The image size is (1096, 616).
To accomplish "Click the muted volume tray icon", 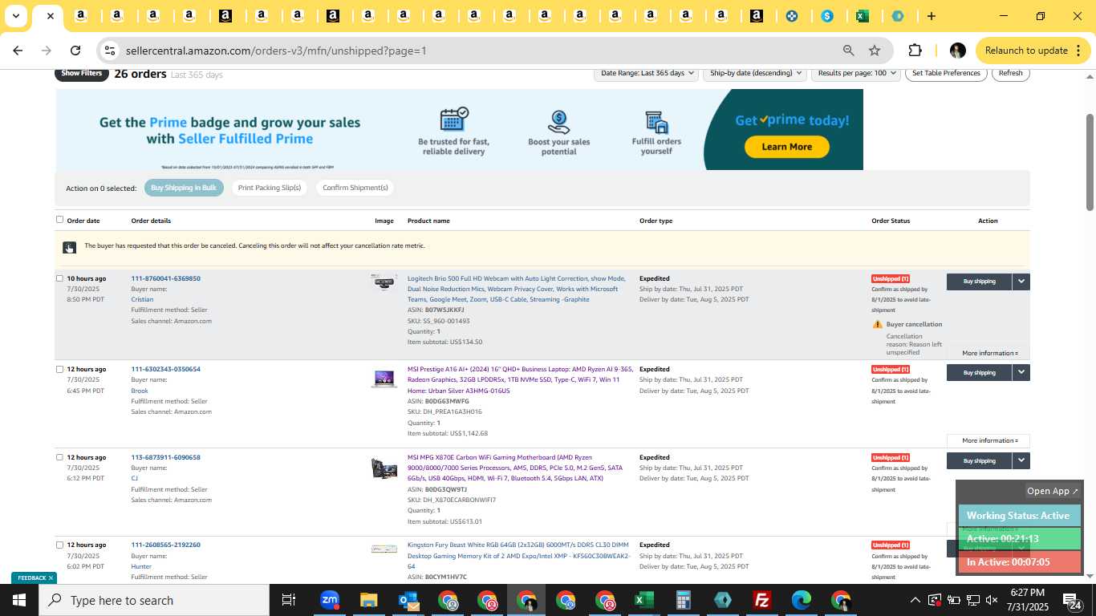I will [x=992, y=600].
